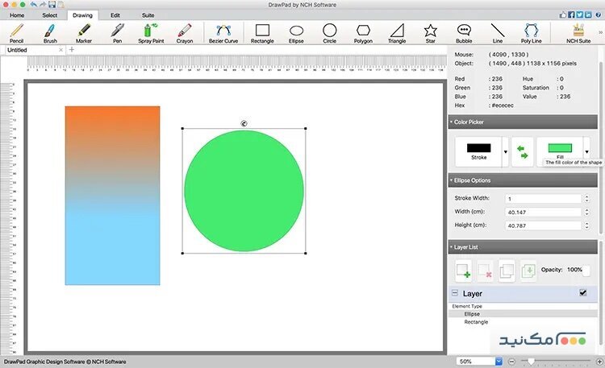The image size is (605, 368).
Task: Select the Polygon shape tool
Action: click(x=363, y=33)
